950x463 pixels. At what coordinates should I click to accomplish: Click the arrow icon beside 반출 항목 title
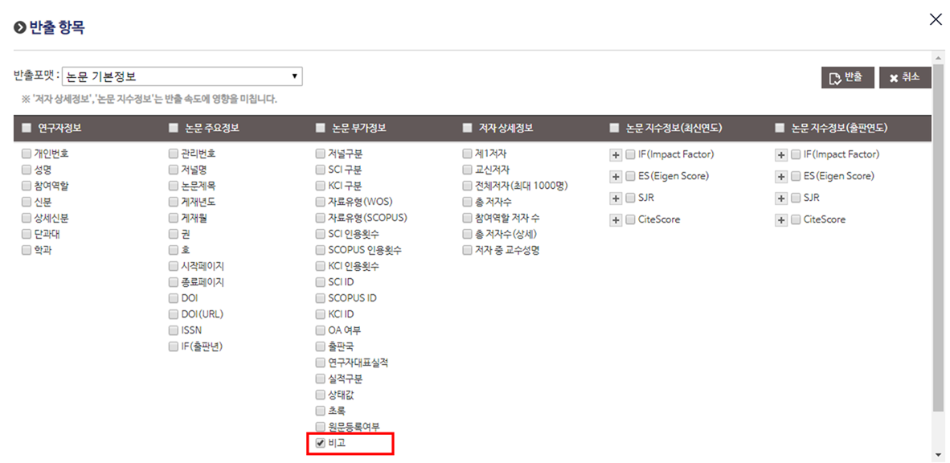20,29
